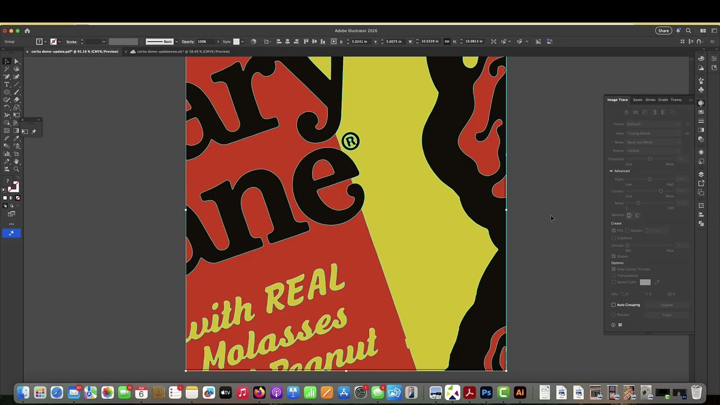Screen dimensions: 720x405
Task: Switch to corita demo-update.pdf tab
Action: click(74, 51)
